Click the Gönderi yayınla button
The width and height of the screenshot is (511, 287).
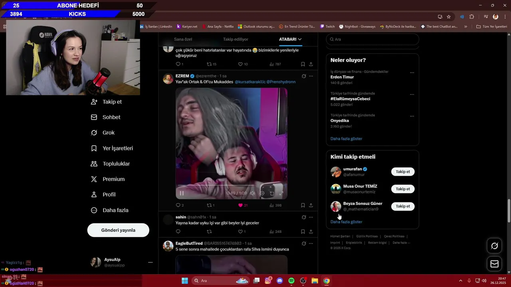(118, 230)
